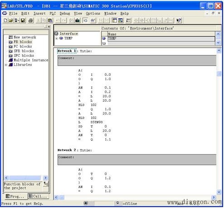Save the block with the floppy disk icon
This screenshot has height=208, width=224.
pos(23,20)
